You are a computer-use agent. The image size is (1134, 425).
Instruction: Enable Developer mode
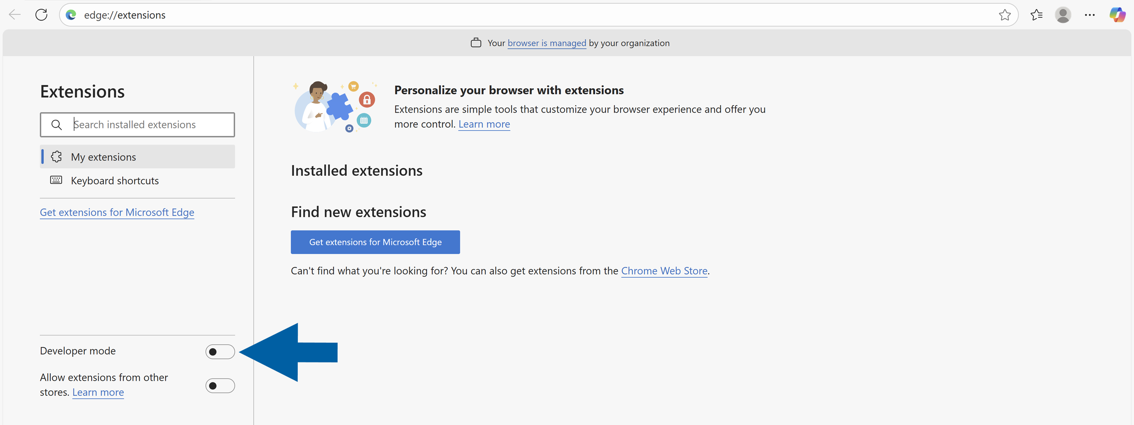coord(220,351)
